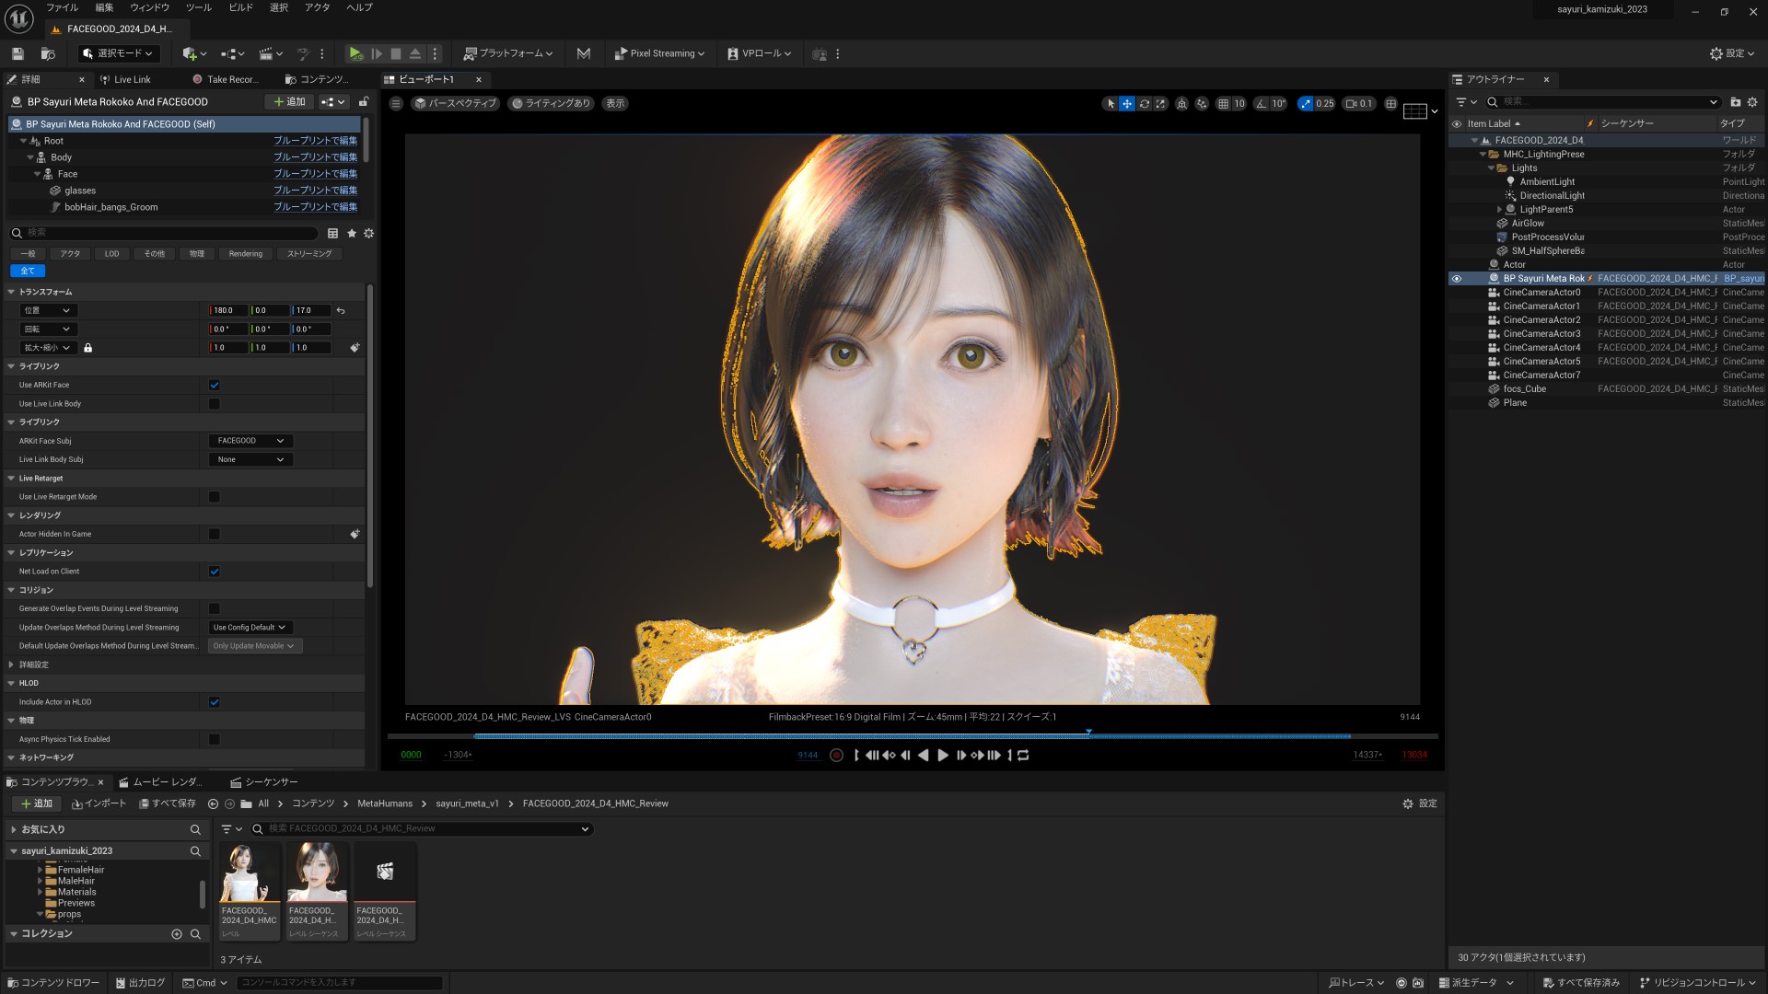Activate the Scale gizmo tool
Screen dimensions: 1768x994
coord(1161,103)
